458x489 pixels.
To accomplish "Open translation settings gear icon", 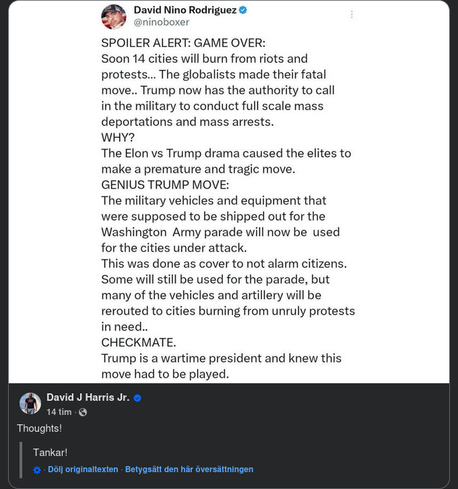I will coord(37,470).
